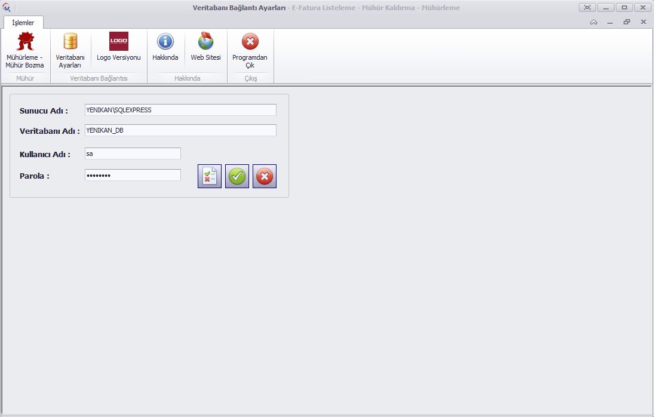Open the Hakkında info dialog
Screen dimensions: 654x417
point(165,47)
